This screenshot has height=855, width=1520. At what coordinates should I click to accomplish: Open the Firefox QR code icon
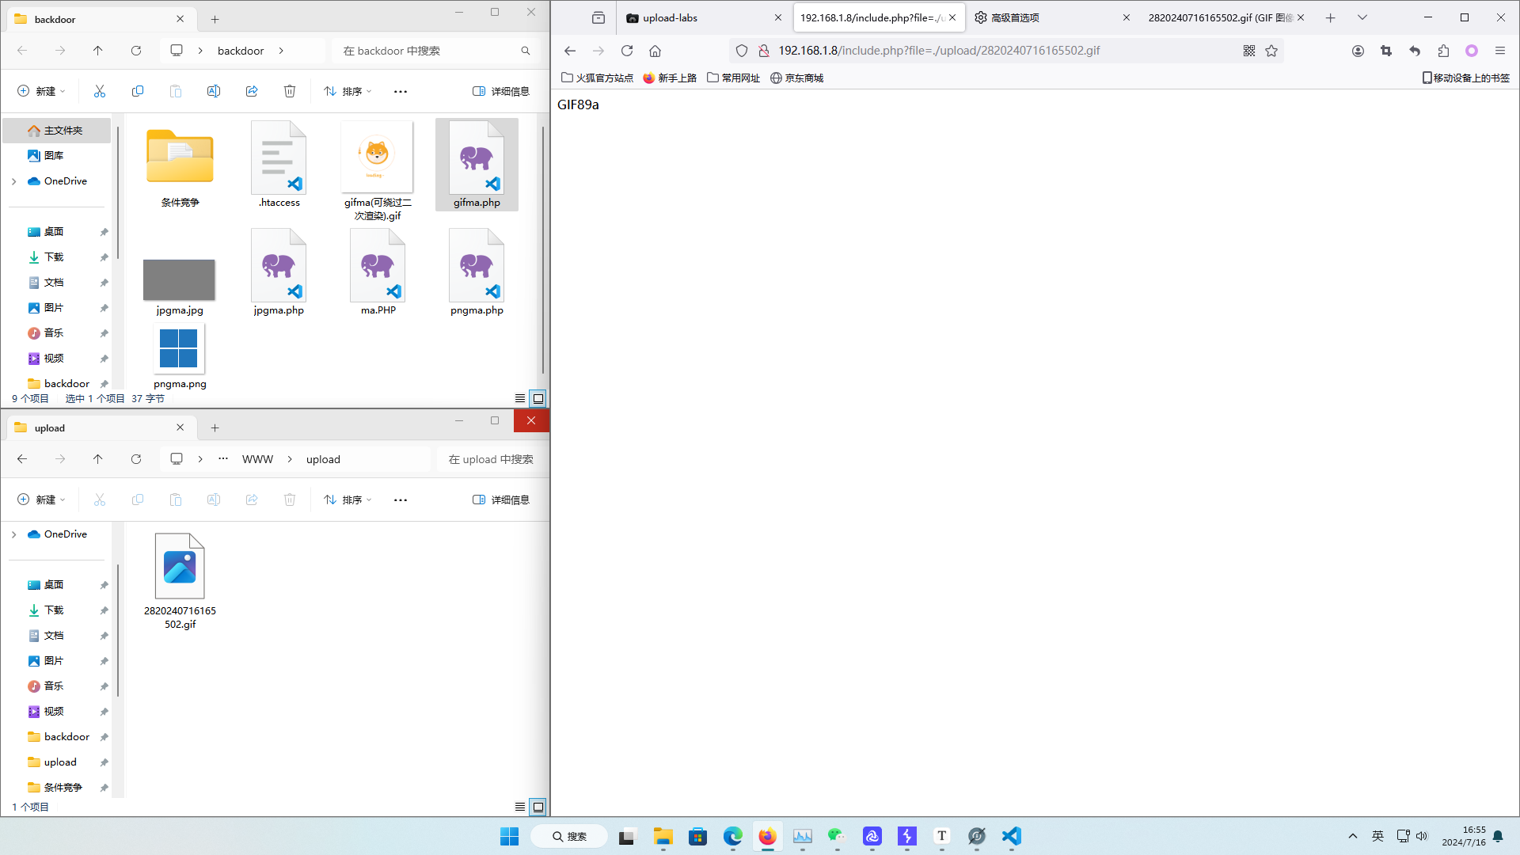point(1249,51)
